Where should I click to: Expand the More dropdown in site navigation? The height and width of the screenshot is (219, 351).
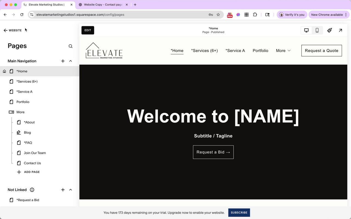(283, 50)
